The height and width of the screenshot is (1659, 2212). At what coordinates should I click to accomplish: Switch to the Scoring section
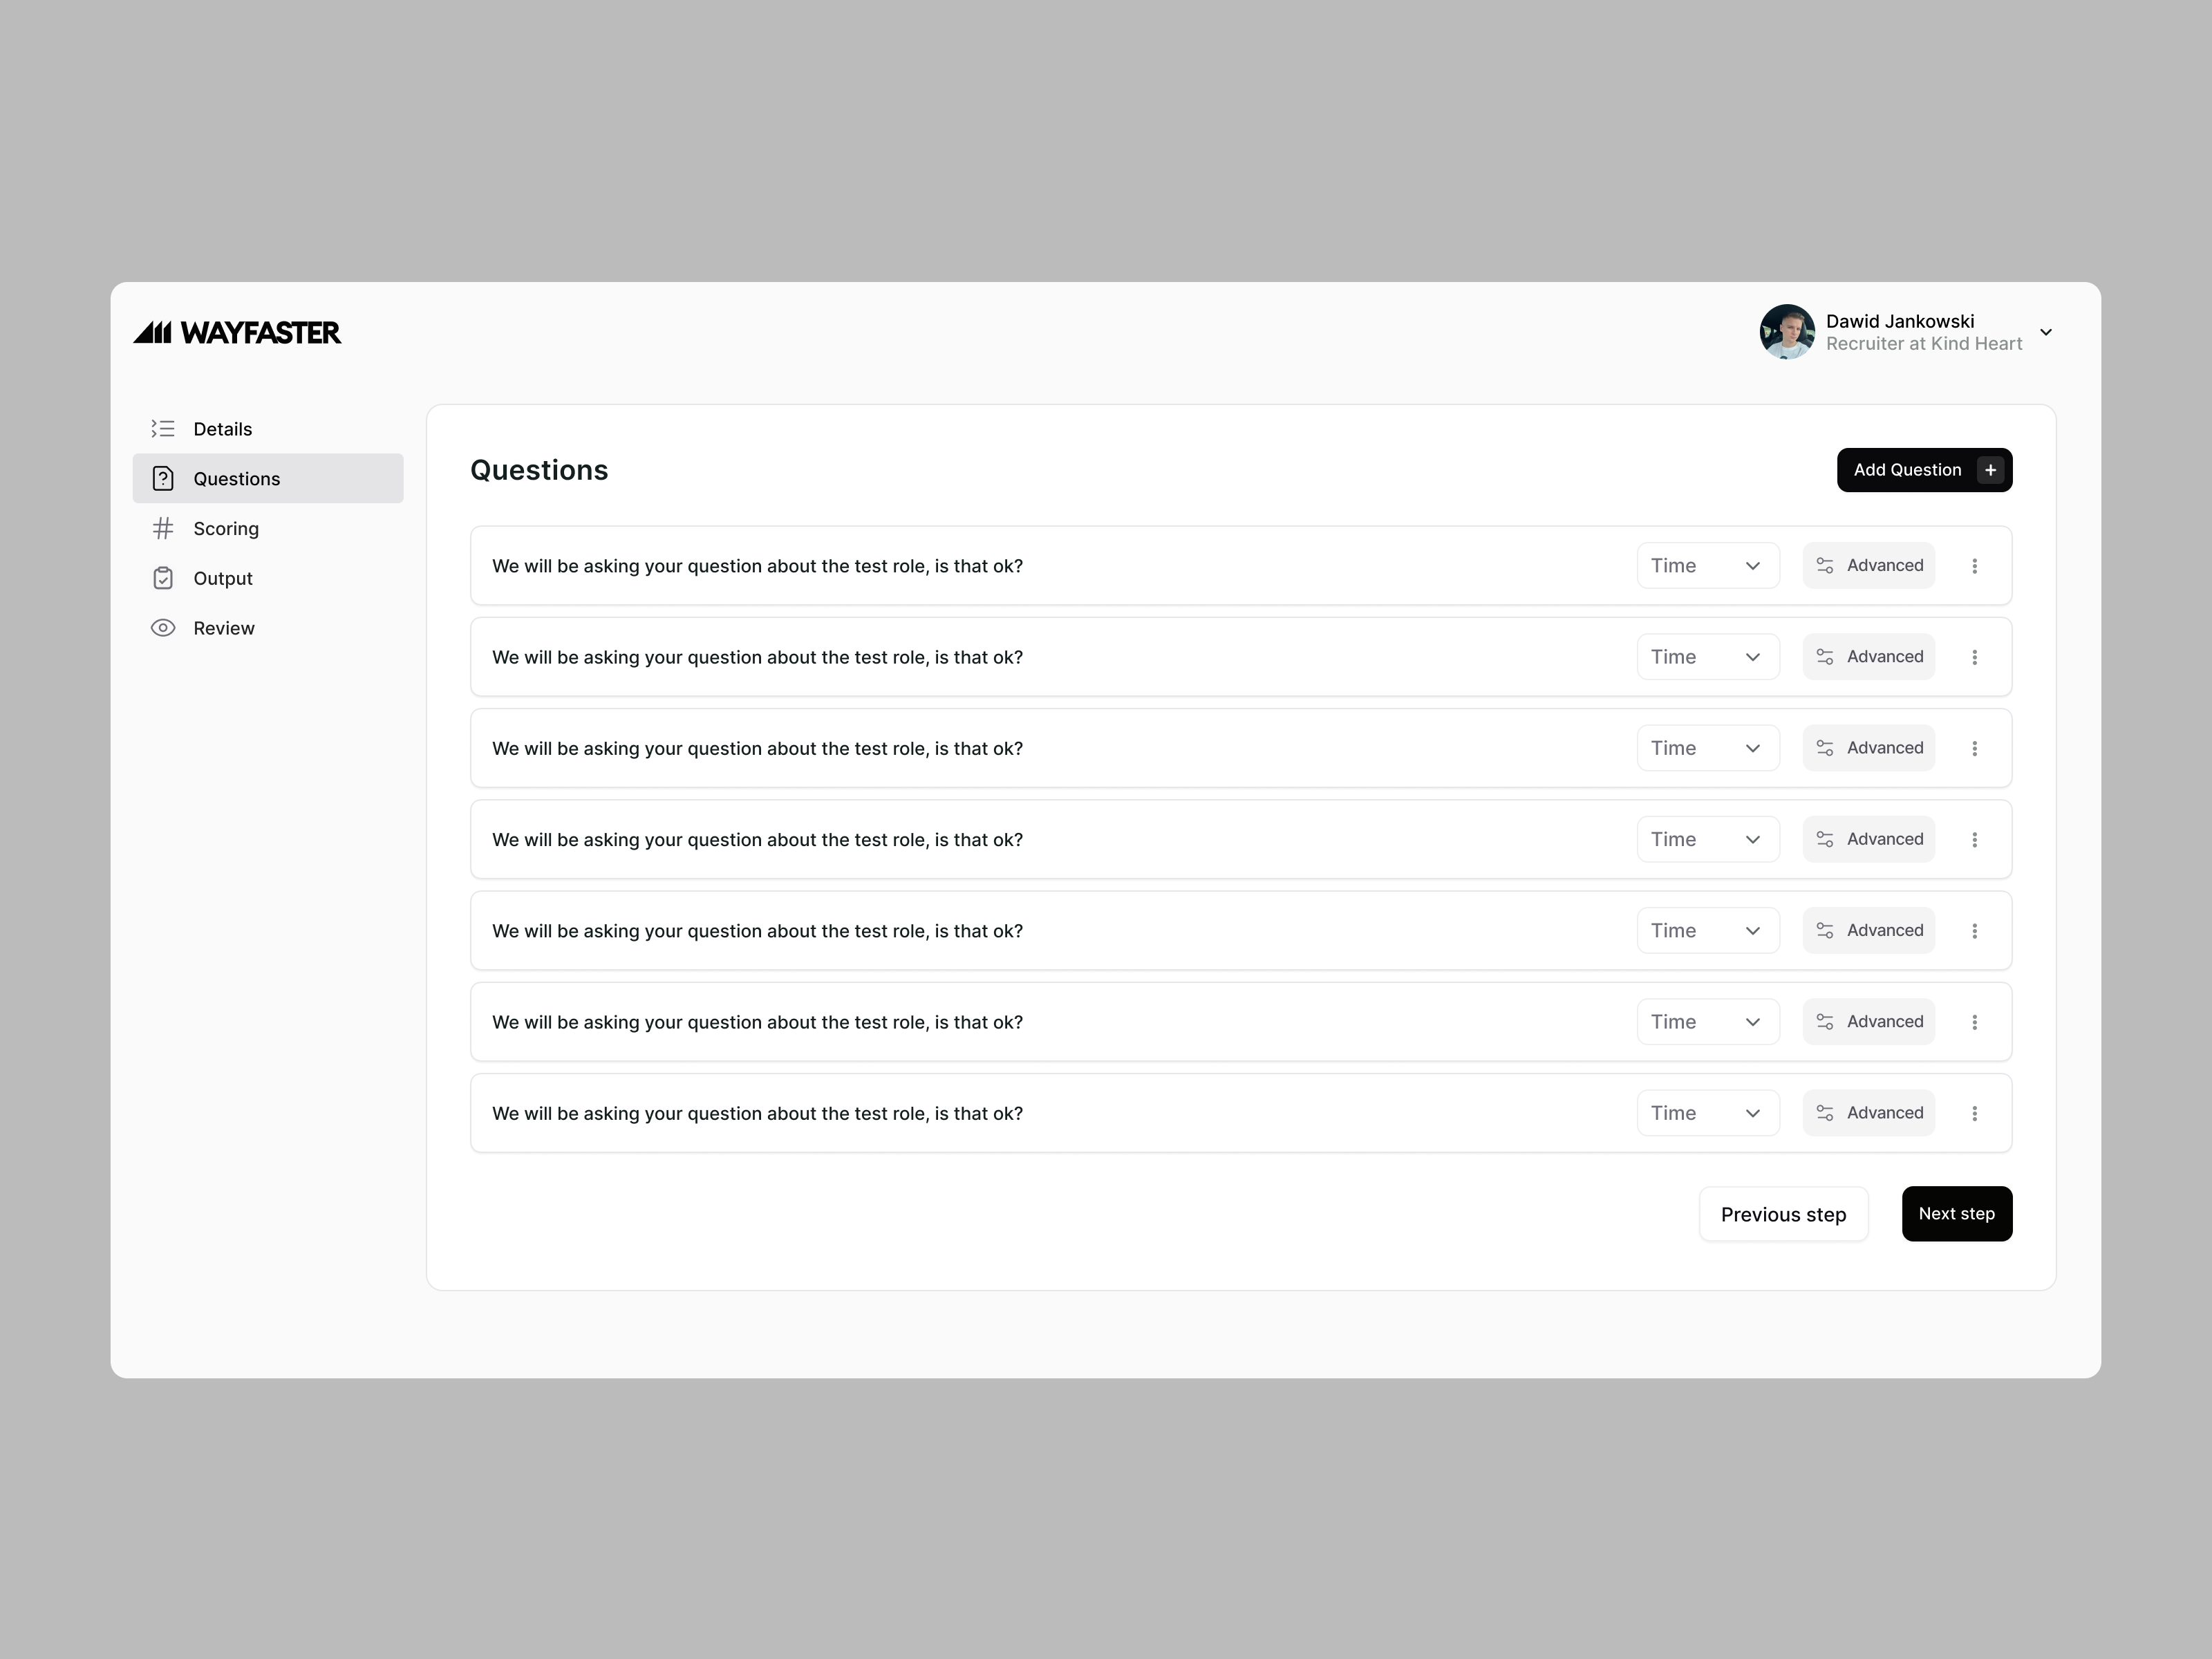point(225,528)
